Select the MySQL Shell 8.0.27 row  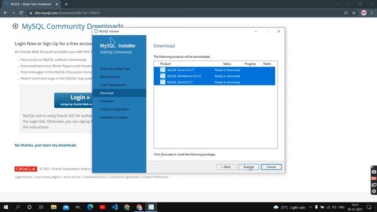[214, 82]
